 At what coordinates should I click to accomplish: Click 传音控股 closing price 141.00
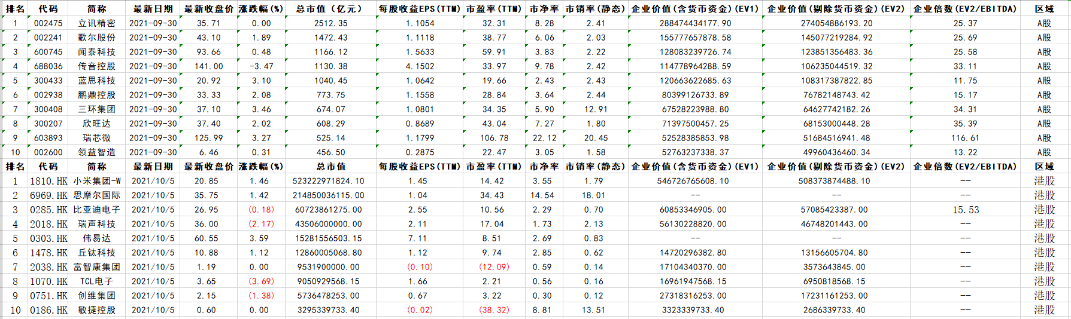tap(208, 66)
